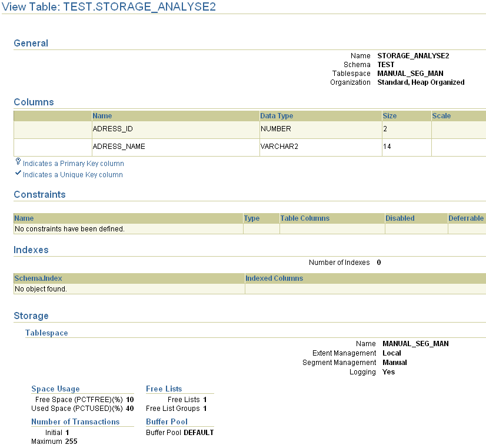Screen dimensions: 486x448
Task: Click Segment Management value Manual
Action: point(395,363)
